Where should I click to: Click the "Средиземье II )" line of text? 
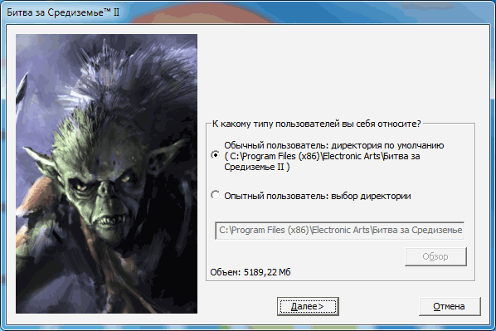[257, 167]
